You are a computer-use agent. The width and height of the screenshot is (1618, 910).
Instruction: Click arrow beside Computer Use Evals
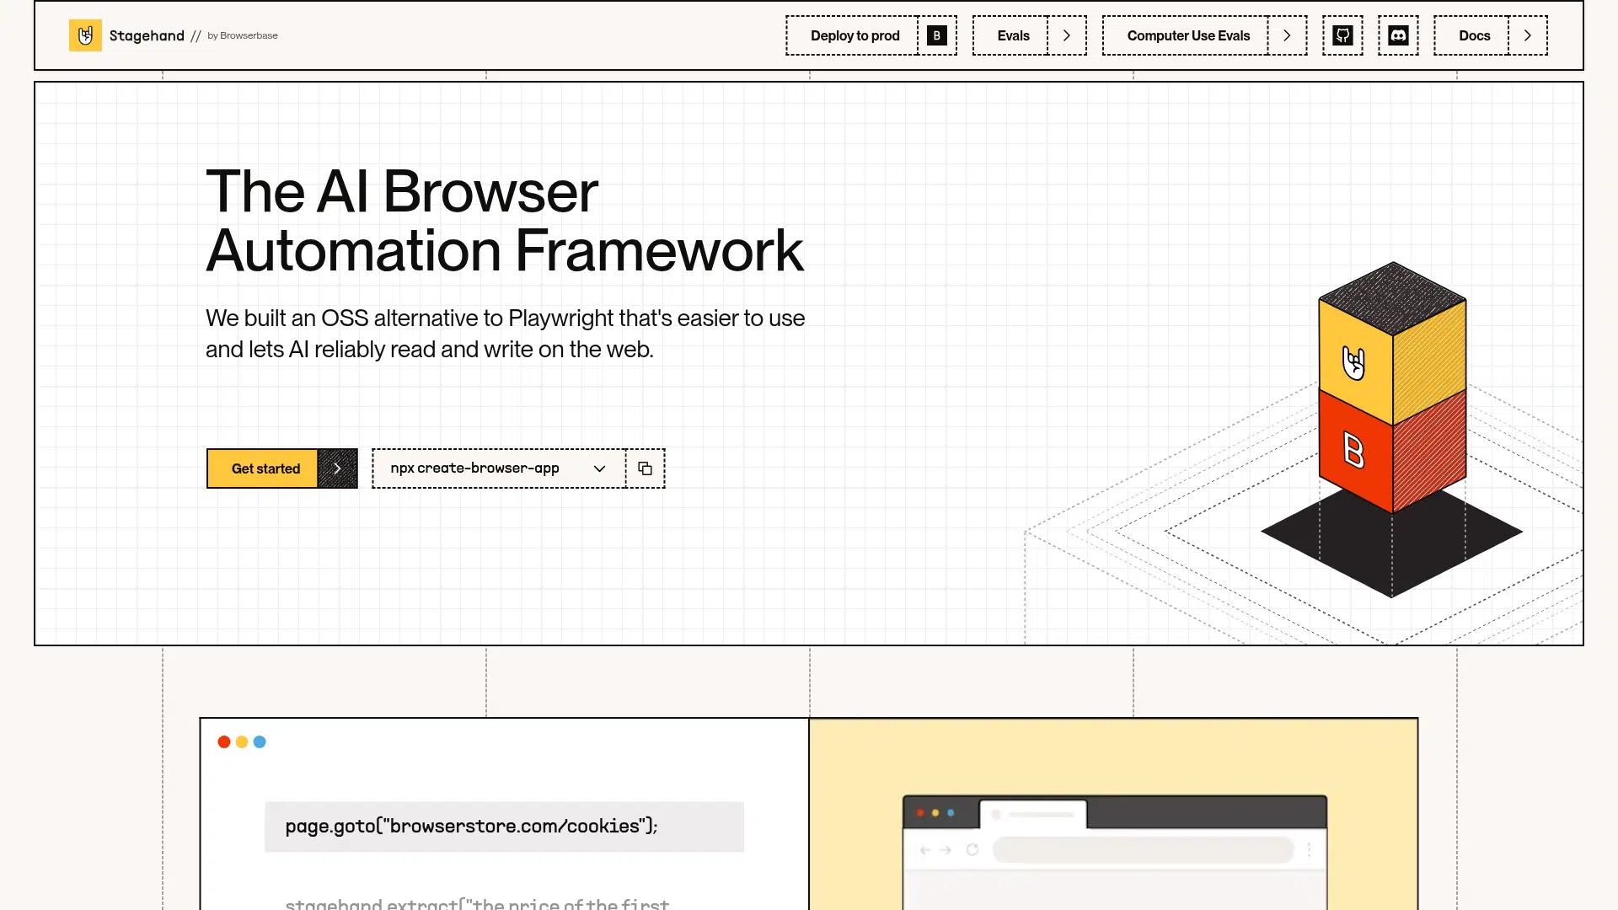(1287, 35)
